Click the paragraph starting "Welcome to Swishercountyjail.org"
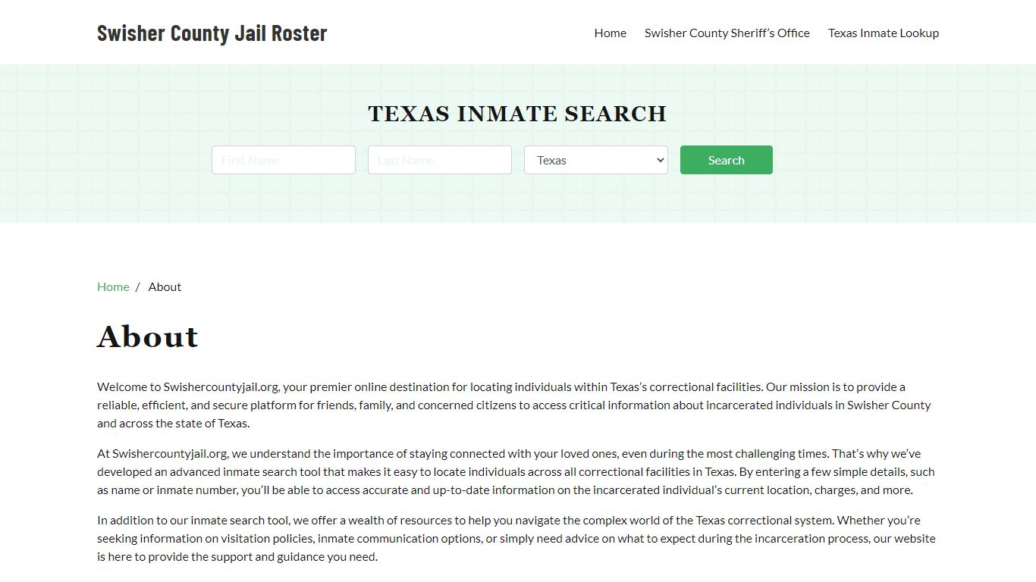The height and width of the screenshot is (582, 1036). 517,405
